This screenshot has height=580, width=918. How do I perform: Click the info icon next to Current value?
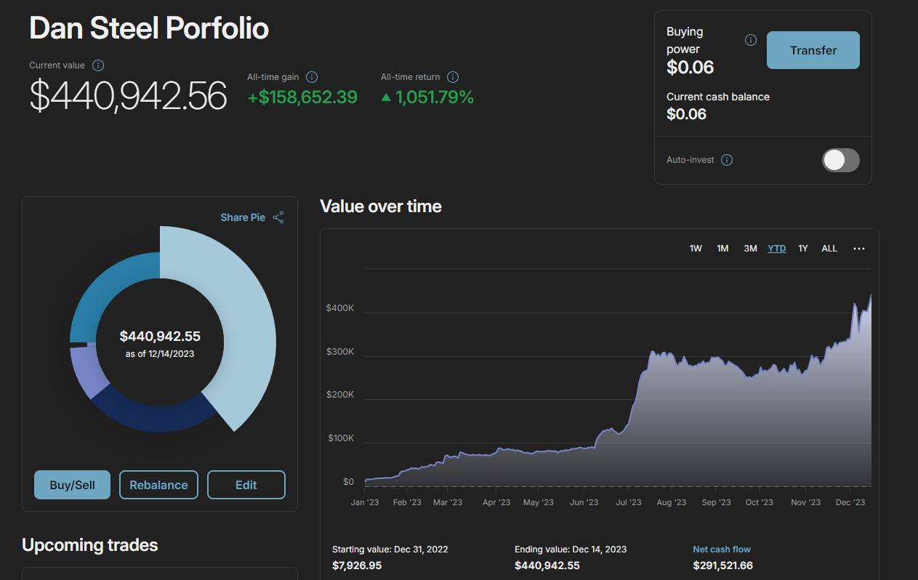click(x=98, y=65)
